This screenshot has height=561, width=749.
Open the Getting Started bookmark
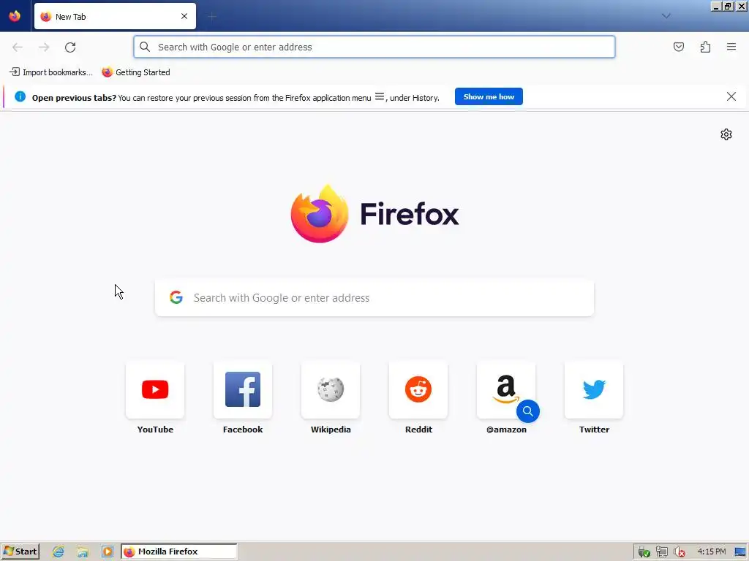(136, 72)
